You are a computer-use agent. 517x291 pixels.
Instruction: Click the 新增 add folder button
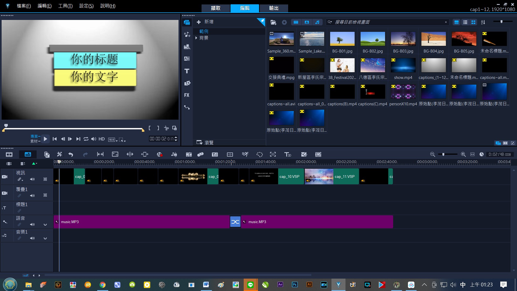click(x=205, y=22)
